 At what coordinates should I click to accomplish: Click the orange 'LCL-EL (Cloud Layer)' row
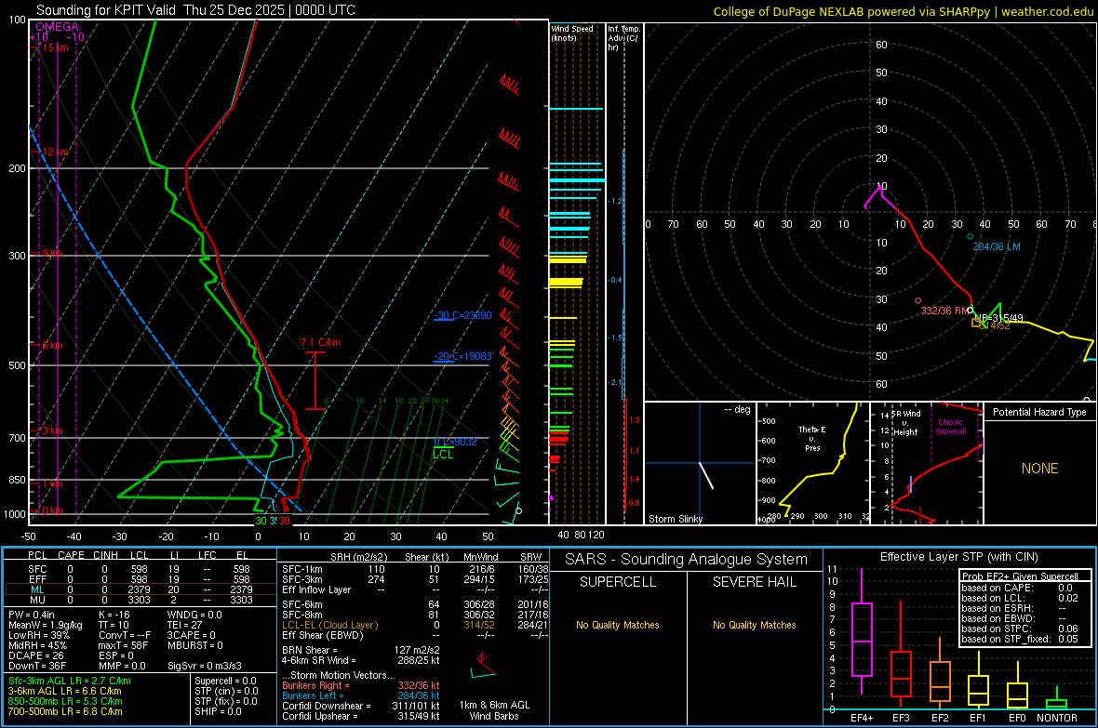[415, 625]
